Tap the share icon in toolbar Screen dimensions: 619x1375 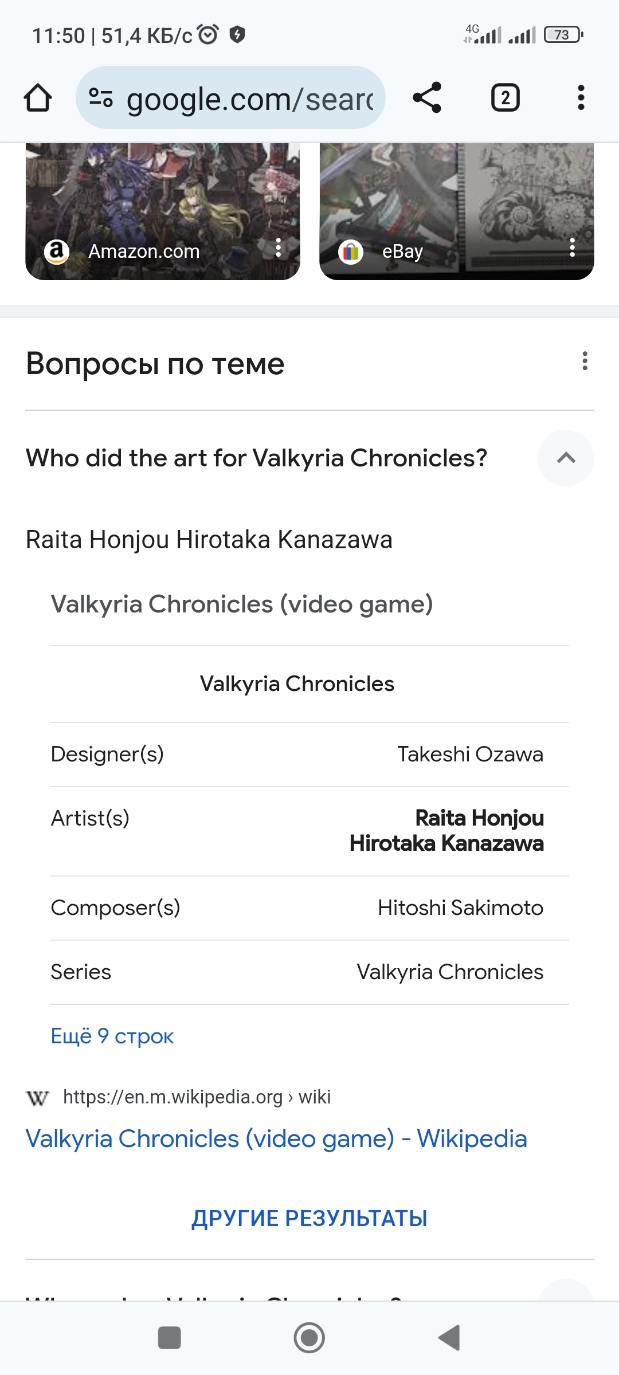click(x=427, y=98)
